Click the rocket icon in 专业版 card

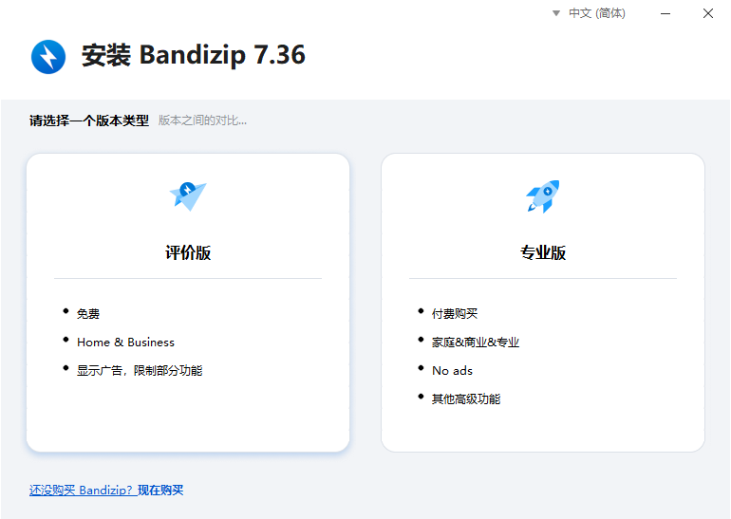click(543, 196)
